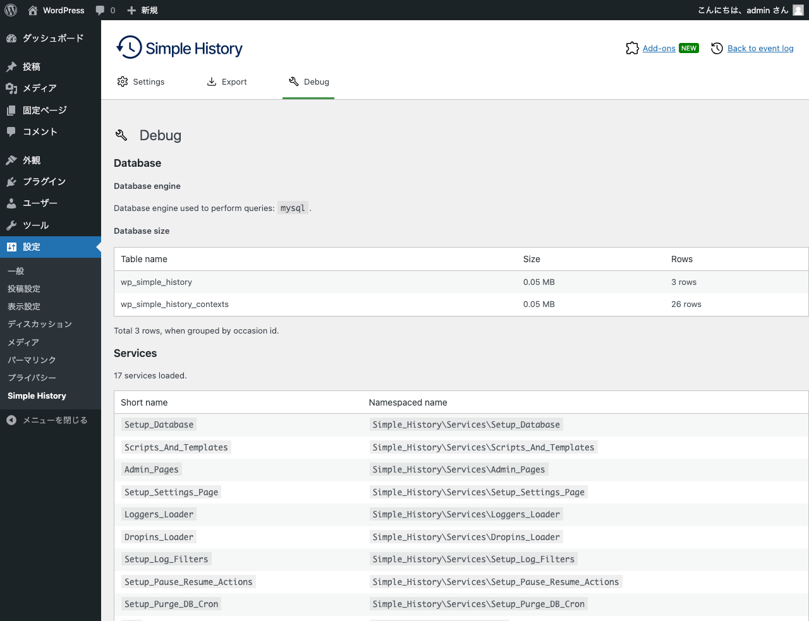This screenshot has width=809, height=621.
Task: Click the Export tab download icon
Action: [212, 81]
